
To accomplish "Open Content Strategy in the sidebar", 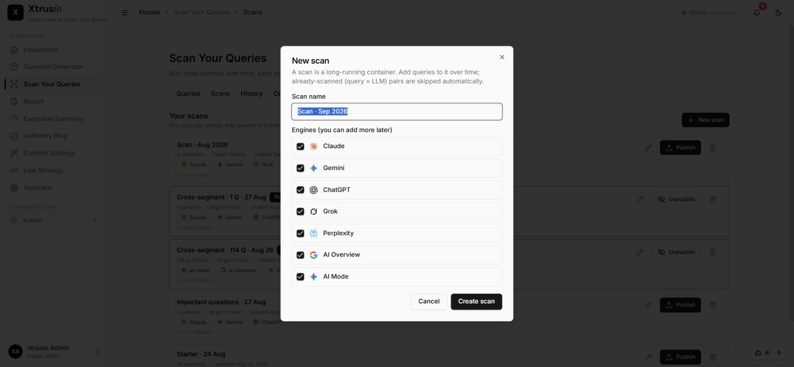I will (x=55, y=153).
